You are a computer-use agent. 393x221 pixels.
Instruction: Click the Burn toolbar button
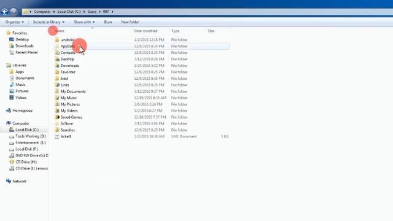click(108, 22)
